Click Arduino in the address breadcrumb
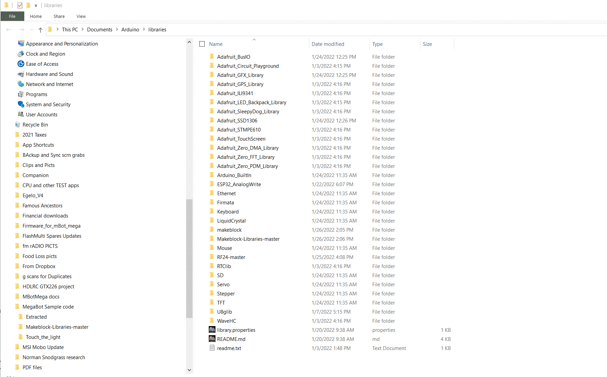This screenshot has width=607, height=377. coord(130,30)
